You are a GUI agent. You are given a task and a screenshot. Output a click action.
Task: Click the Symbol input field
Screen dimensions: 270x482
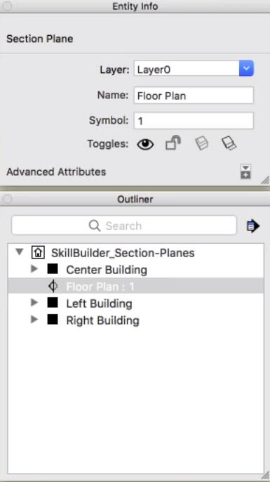click(194, 121)
